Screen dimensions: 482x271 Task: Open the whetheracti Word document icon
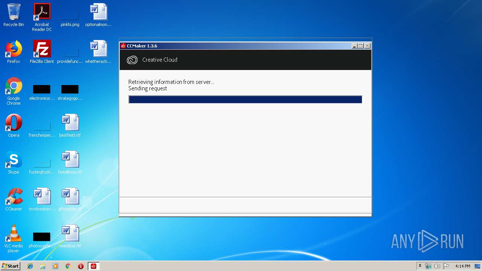[98, 49]
